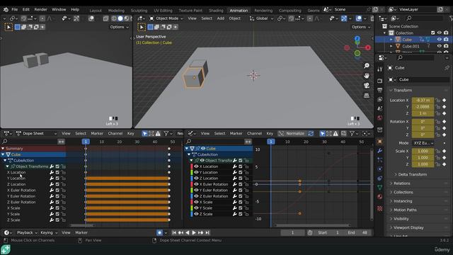Screen dimensions: 453x255
Task: Click the Blender logo menu icon
Action: point(6,9)
